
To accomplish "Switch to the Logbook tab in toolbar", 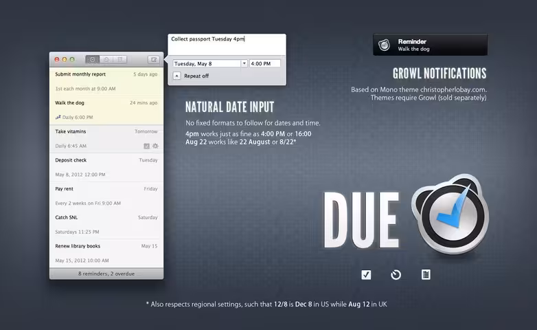I will [120, 59].
